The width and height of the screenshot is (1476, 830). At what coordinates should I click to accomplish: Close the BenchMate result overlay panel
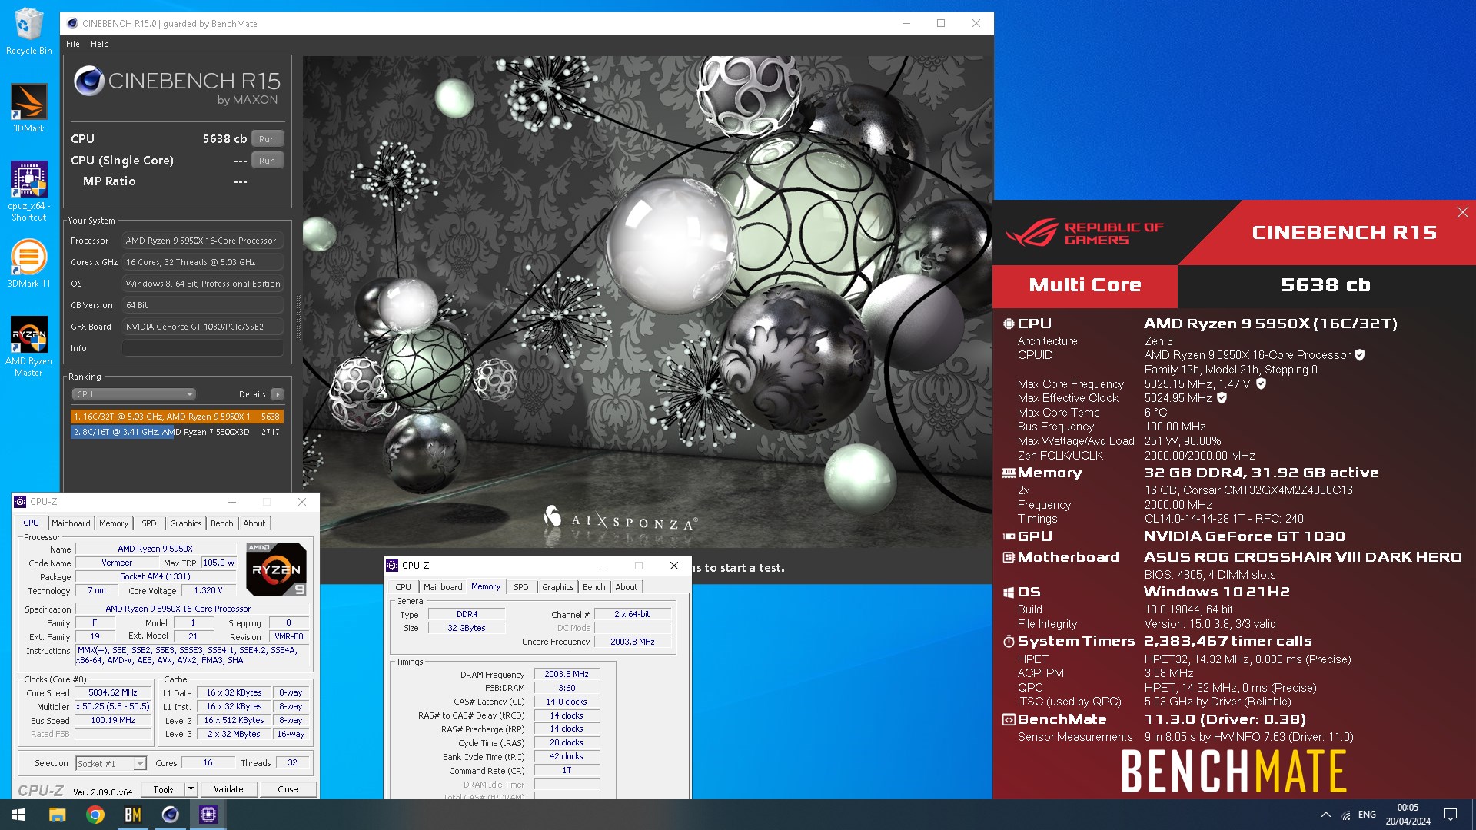tap(1462, 212)
